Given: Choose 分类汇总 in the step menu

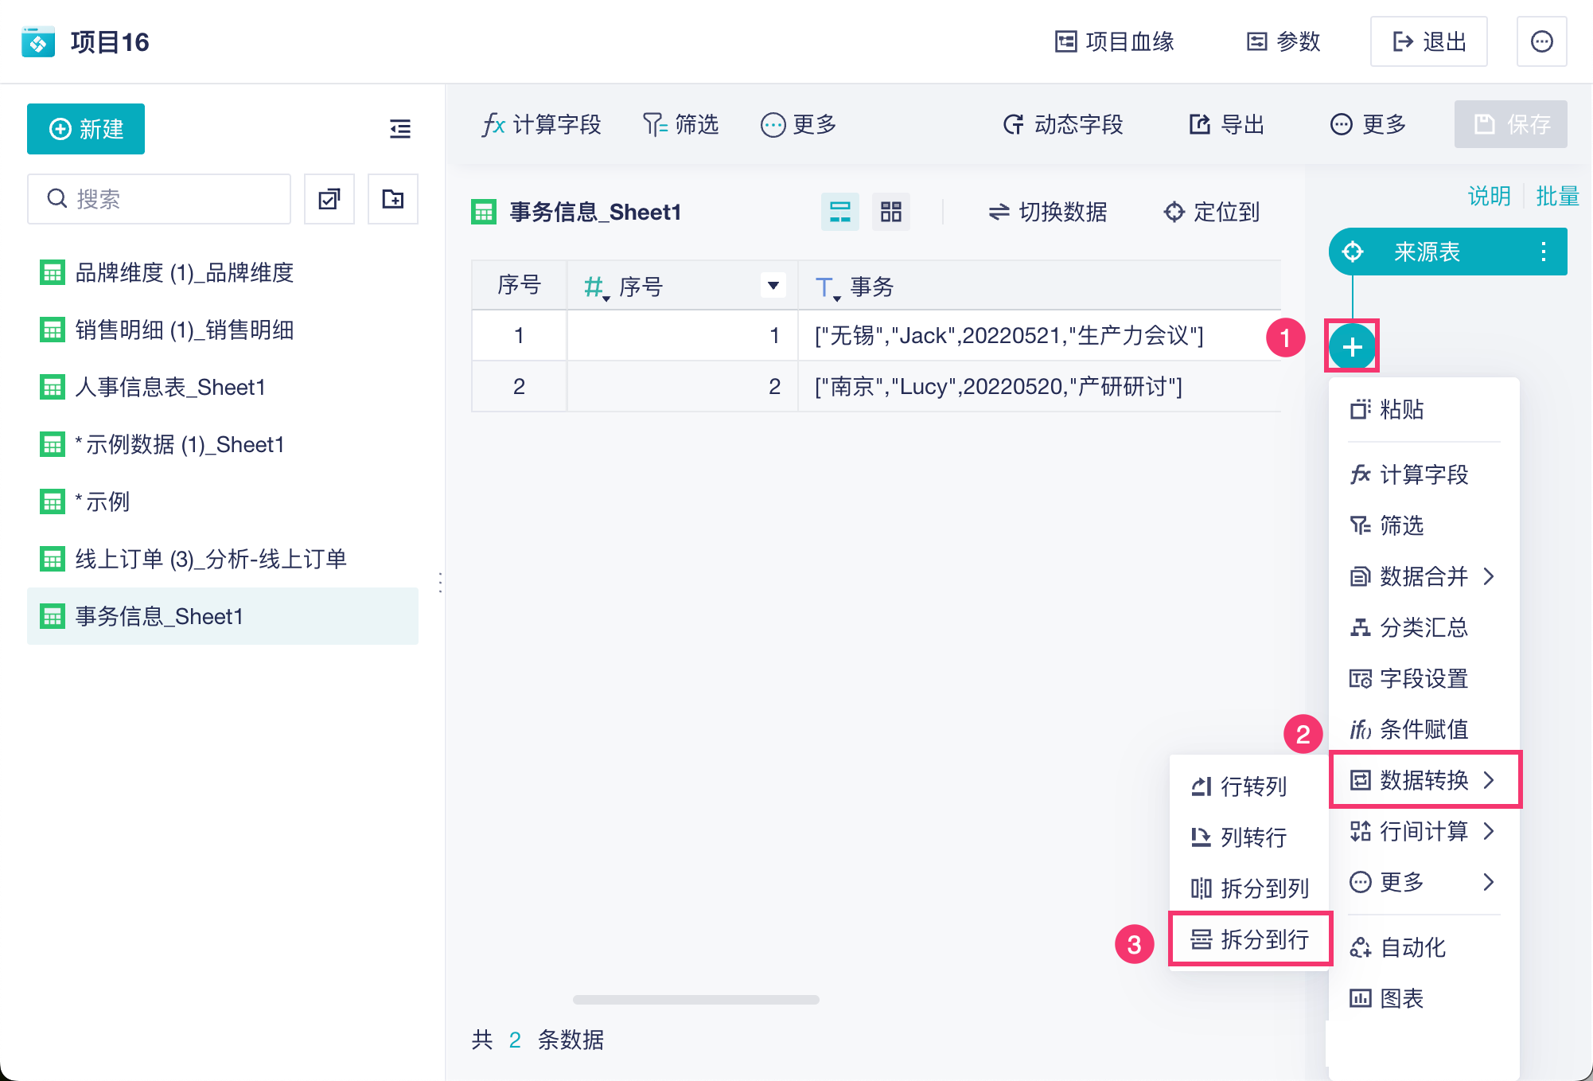Looking at the screenshot, I should tap(1423, 627).
